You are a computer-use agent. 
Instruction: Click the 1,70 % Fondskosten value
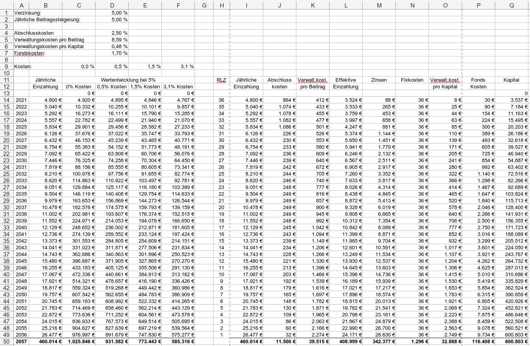click(112, 53)
